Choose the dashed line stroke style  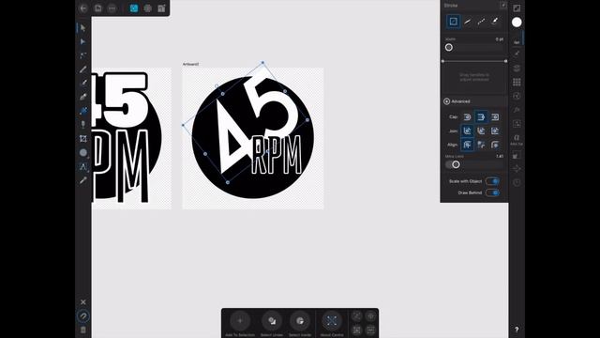click(481, 21)
